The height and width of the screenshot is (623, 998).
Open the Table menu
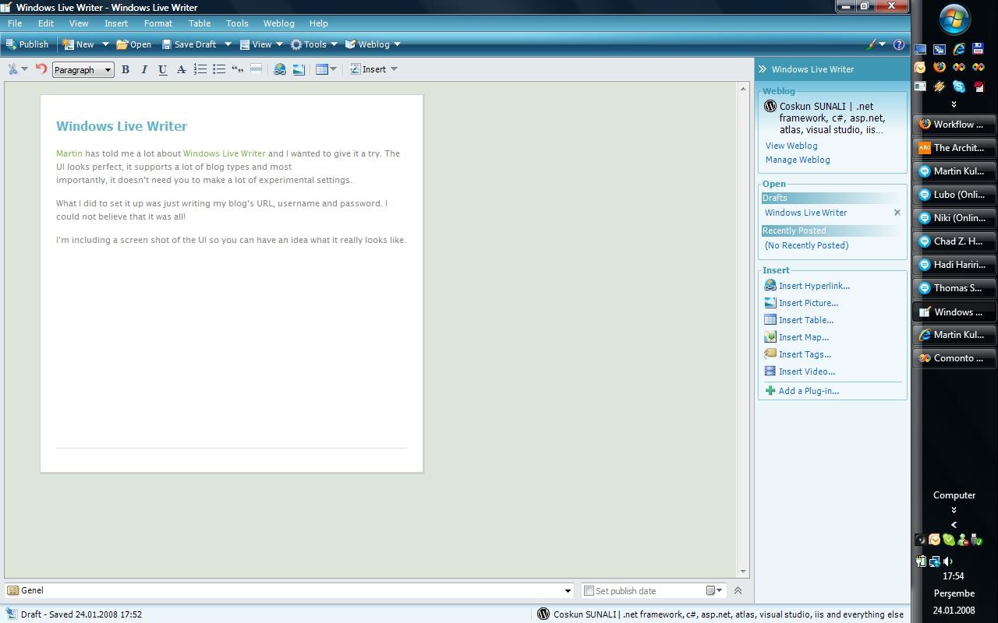(200, 23)
